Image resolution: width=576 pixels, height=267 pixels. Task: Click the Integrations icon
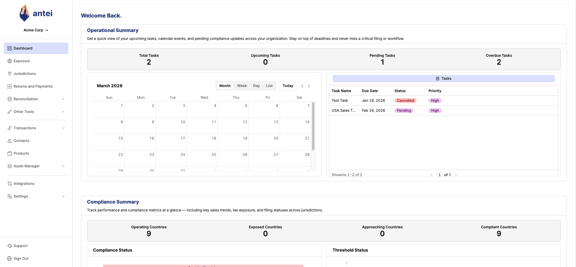[10, 184]
